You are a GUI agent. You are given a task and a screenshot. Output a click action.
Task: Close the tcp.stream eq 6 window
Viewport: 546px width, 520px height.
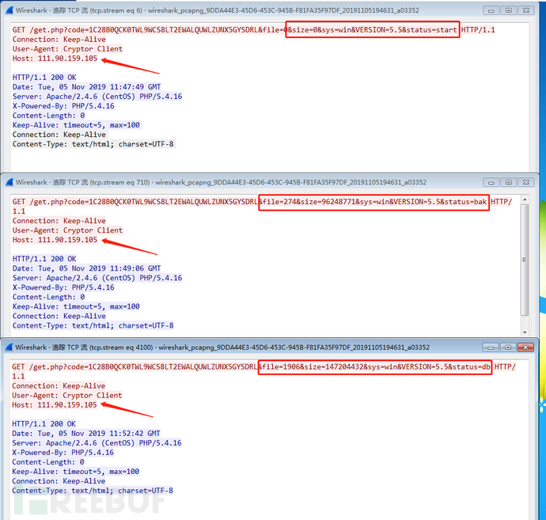click(x=525, y=10)
